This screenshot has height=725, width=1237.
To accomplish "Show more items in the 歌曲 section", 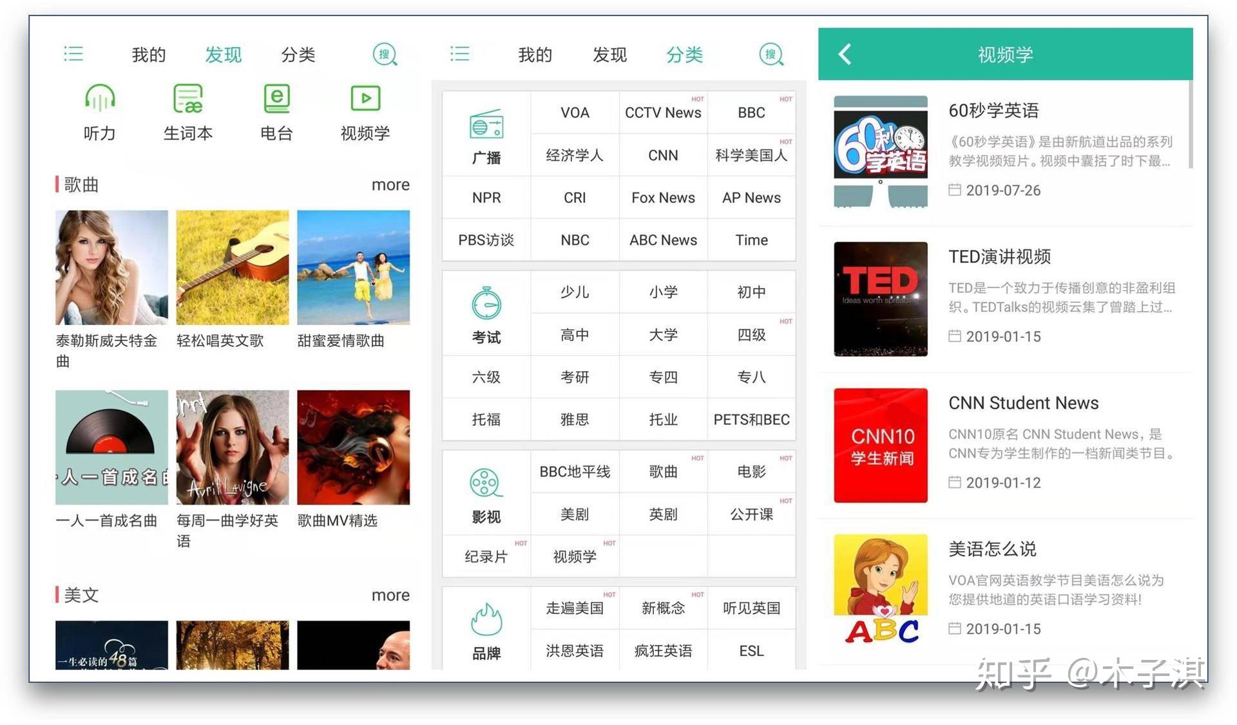I will [x=390, y=185].
